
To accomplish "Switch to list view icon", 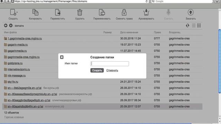I will tap(194, 25).
